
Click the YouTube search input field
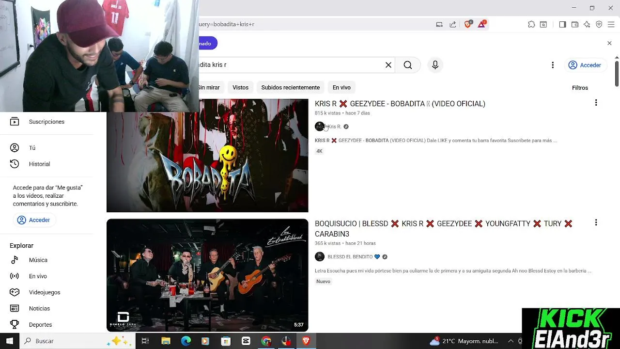click(x=291, y=65)
